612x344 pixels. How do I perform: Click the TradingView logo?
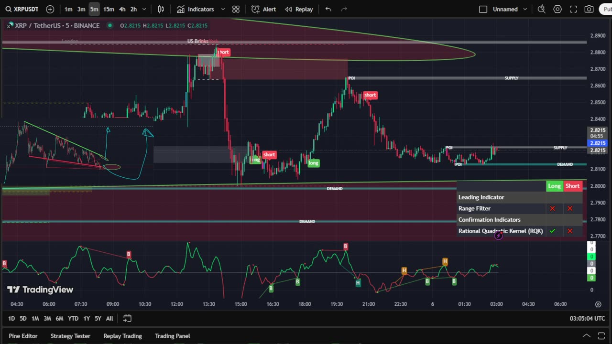coord(40,290)
